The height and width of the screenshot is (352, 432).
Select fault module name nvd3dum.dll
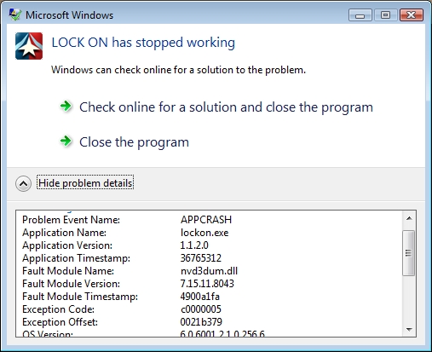tap(209, 271)
